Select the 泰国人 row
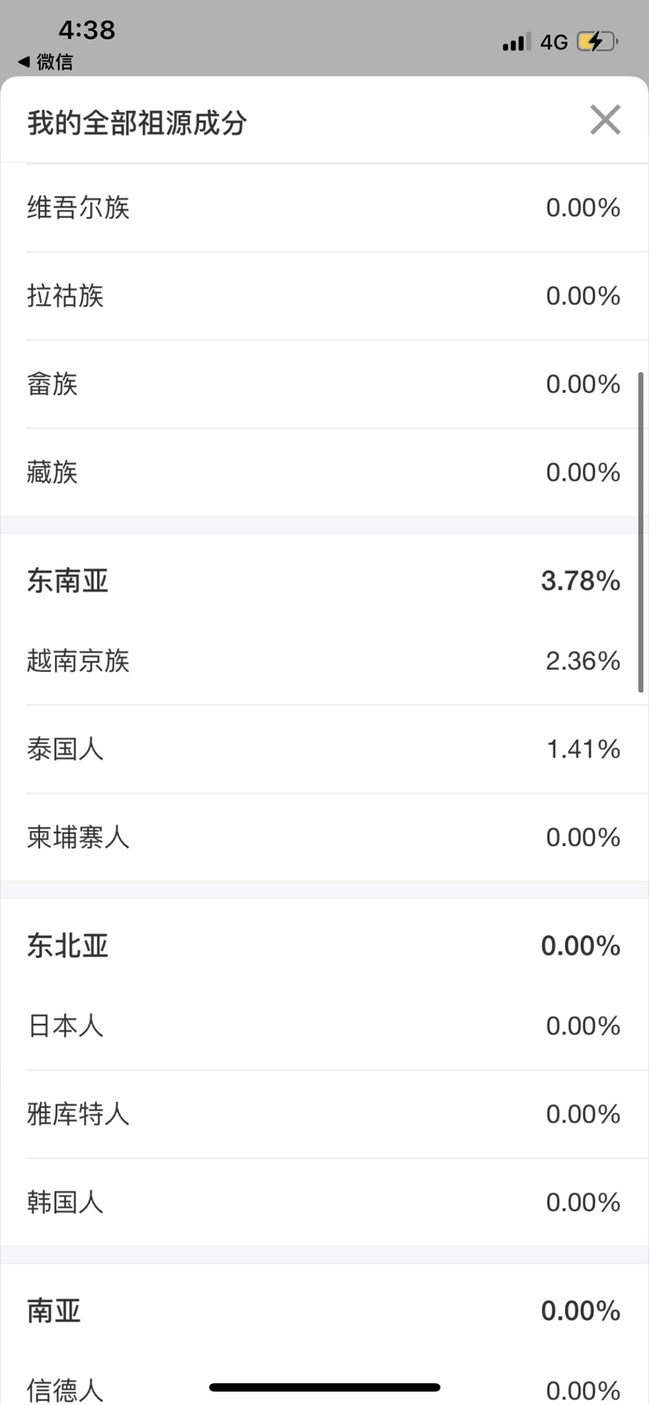 click(x=324, y=750)
